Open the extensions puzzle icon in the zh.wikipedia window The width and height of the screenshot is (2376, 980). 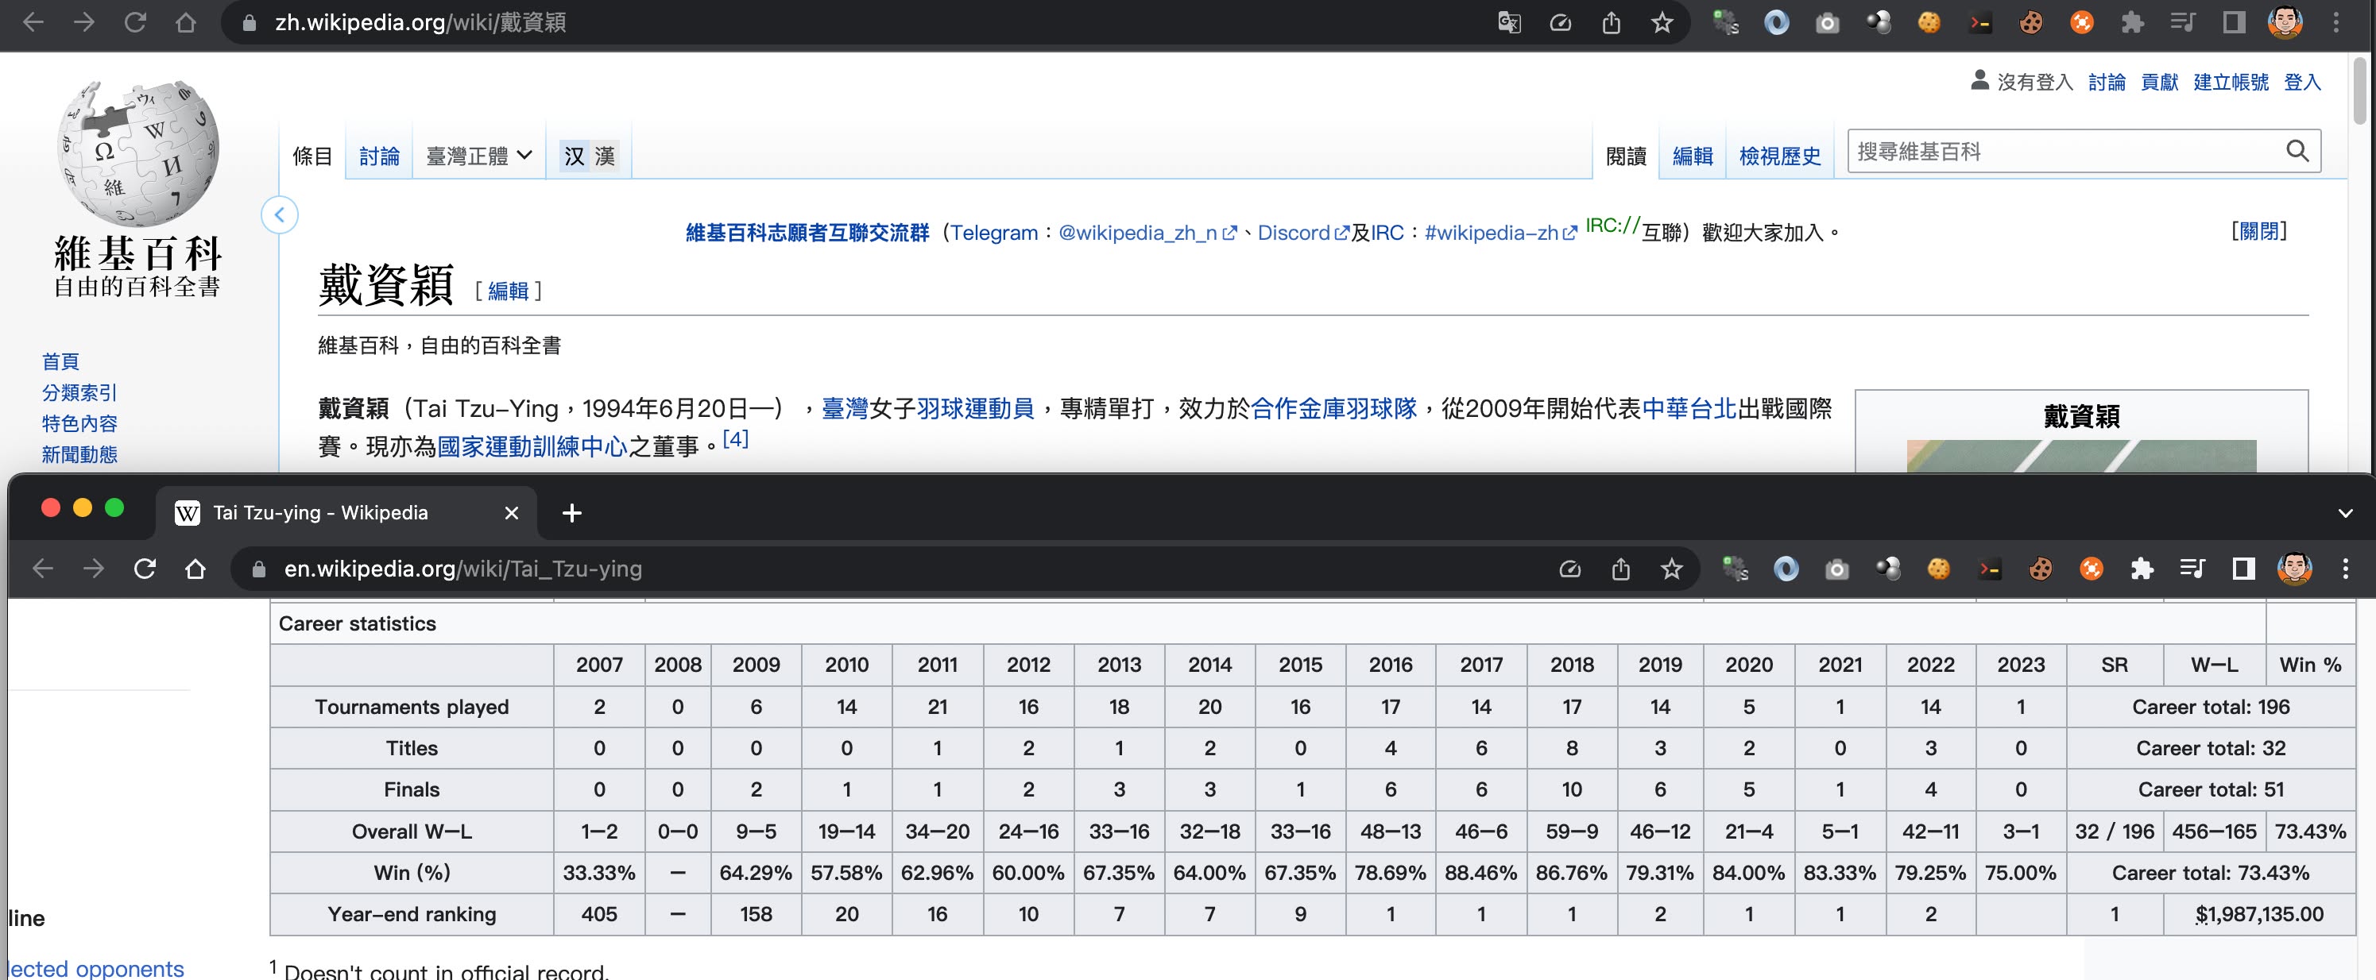[x=2133, y=22]
